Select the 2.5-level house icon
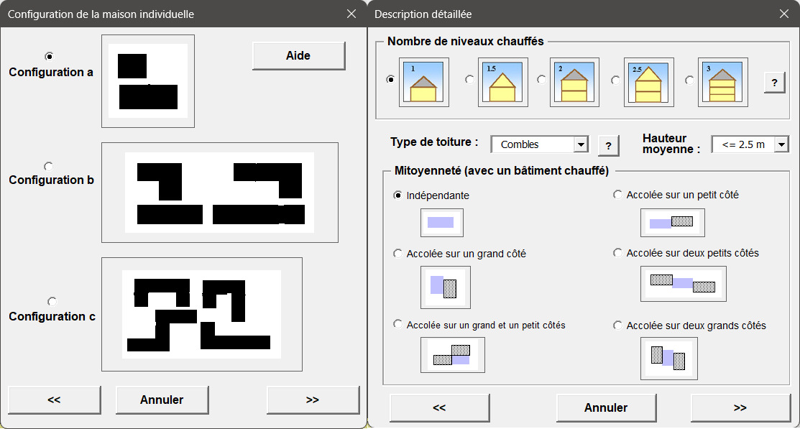This screenshot has width=800, height=429. [x=648, y=82]
